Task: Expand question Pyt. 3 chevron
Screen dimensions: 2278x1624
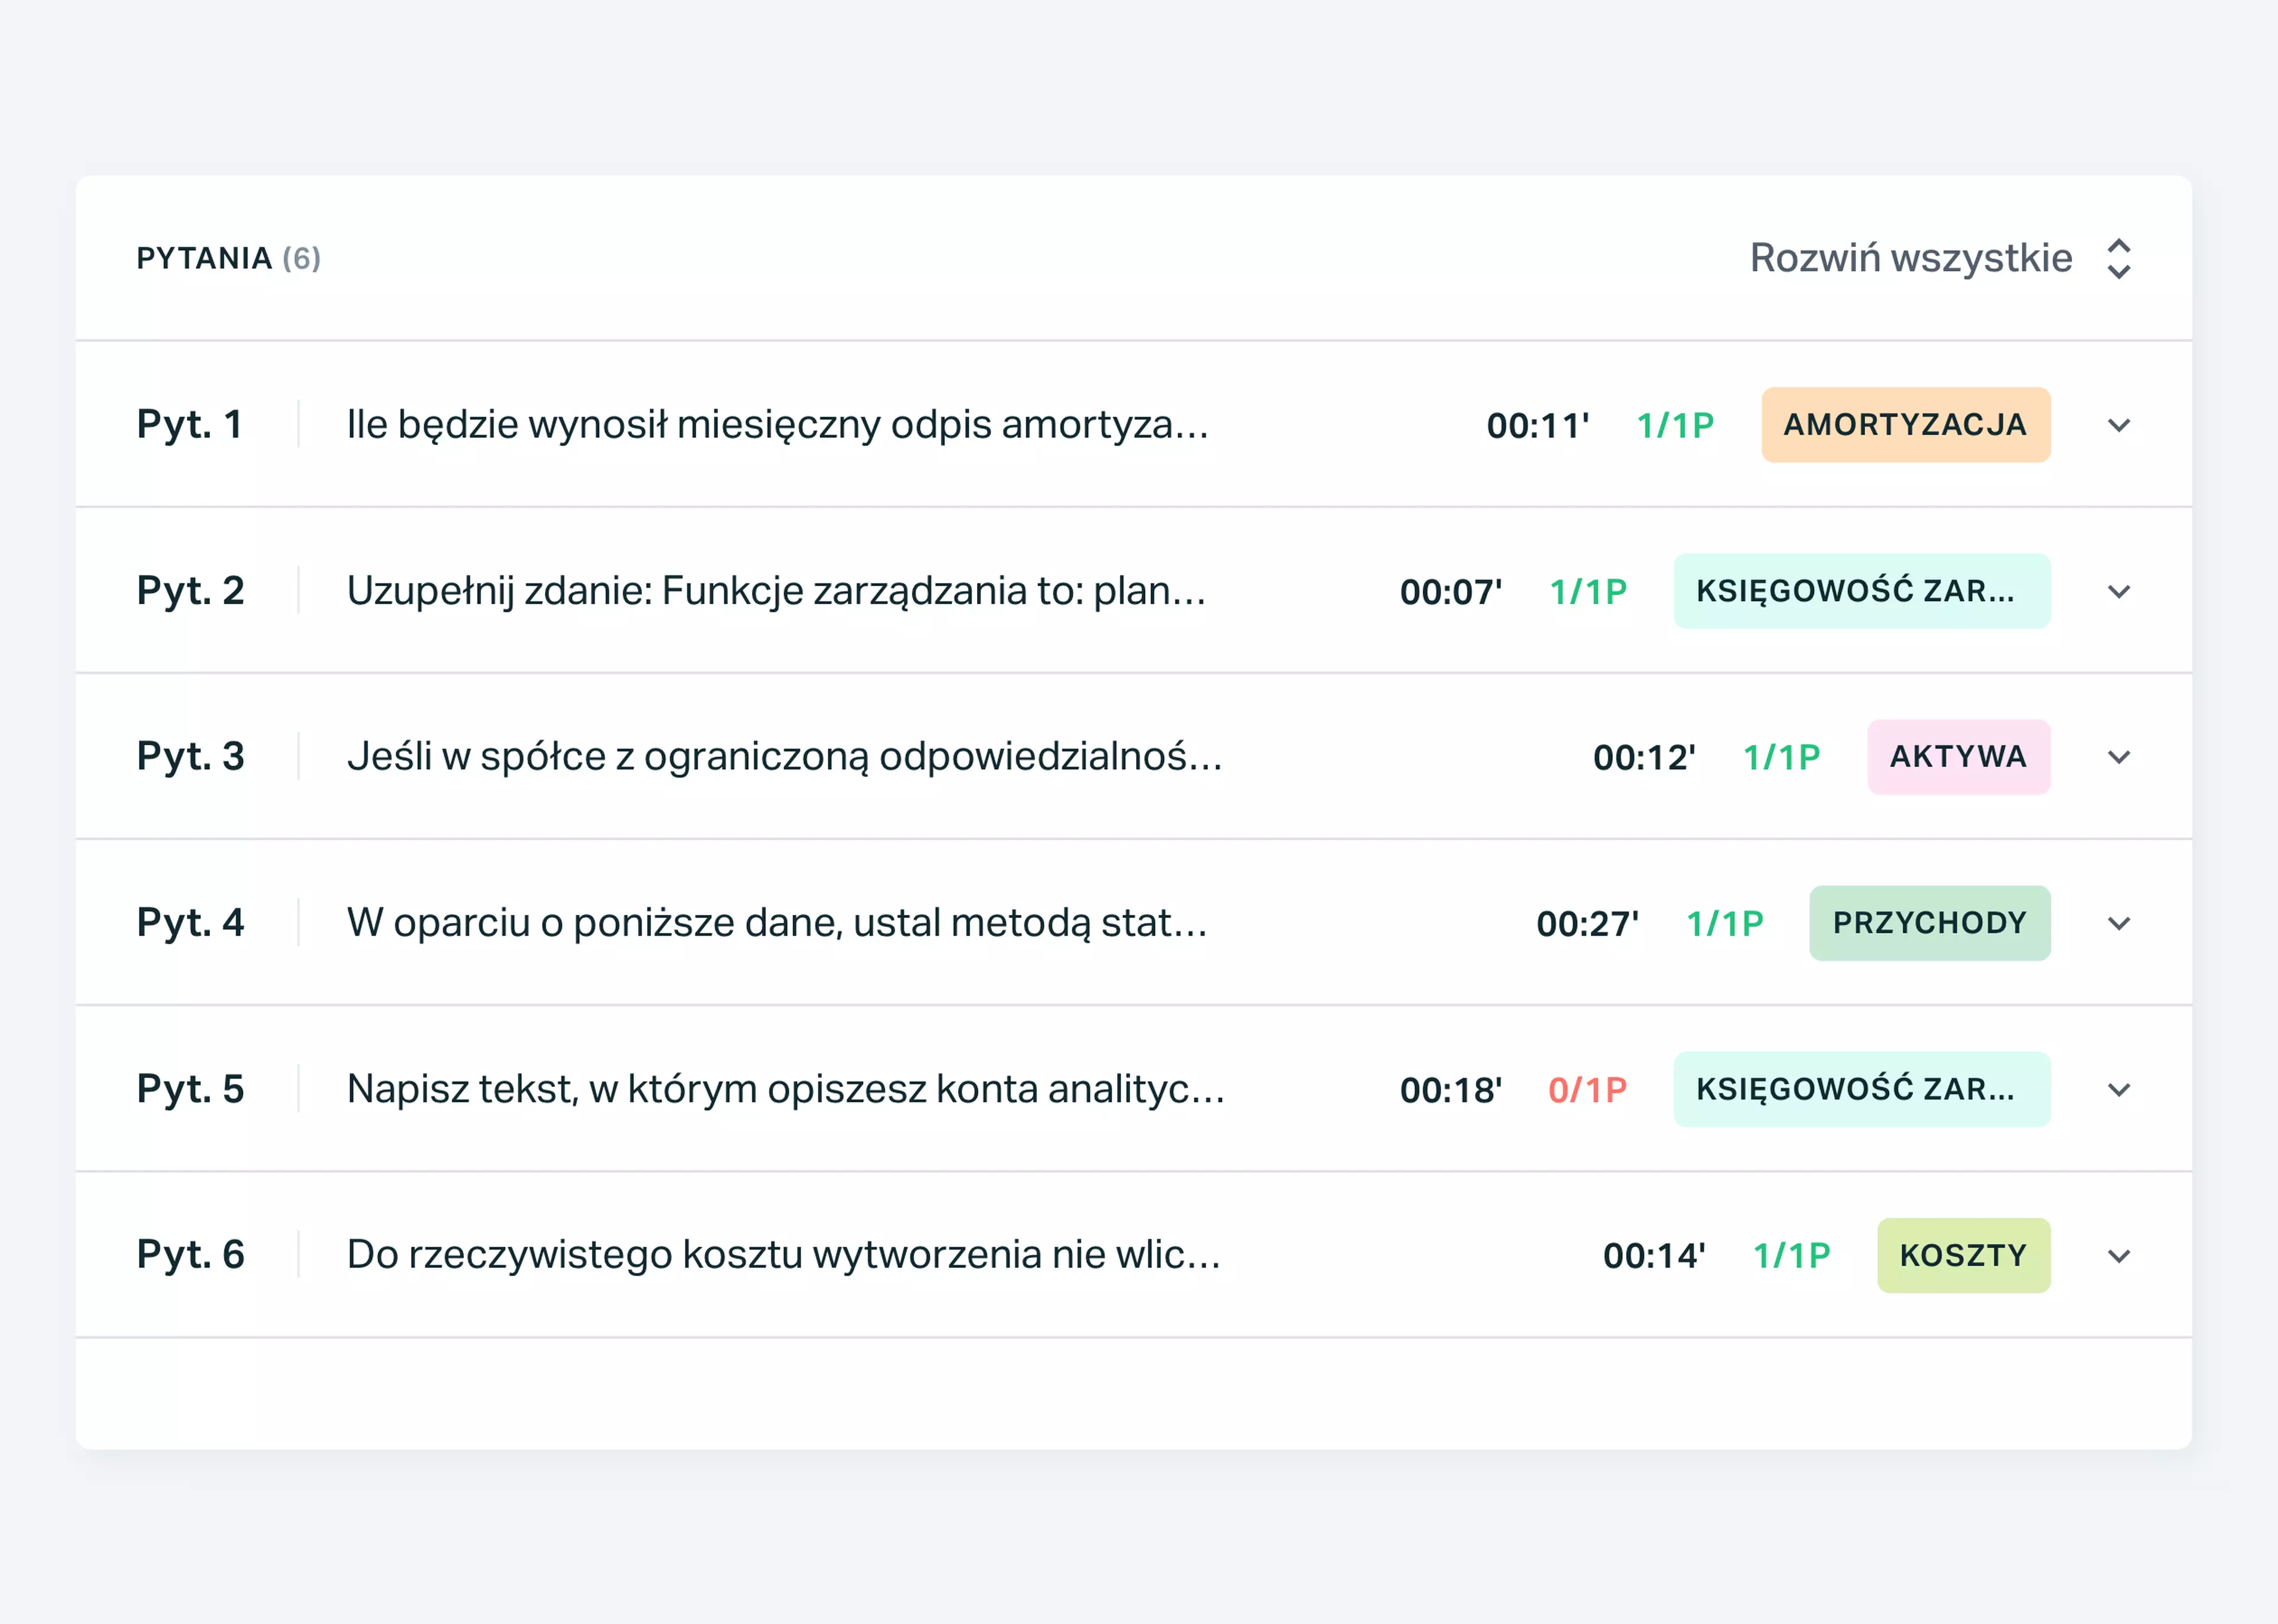Action: coord(2118,757)
